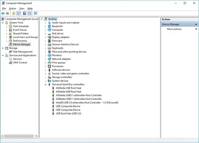Select the first USB Composite Device
The width and height of the screenshot is (199, 143).
click(68, 107)
